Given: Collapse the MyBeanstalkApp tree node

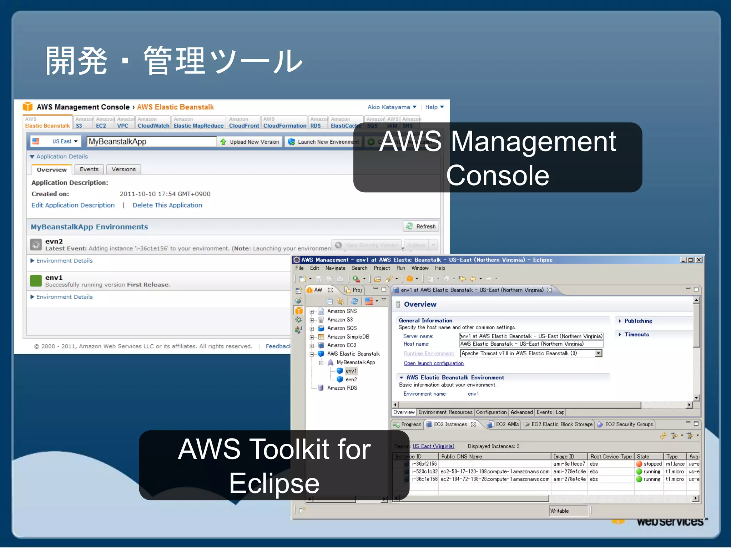Looking at the screenshot, I should click(321, 363).
